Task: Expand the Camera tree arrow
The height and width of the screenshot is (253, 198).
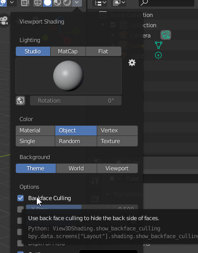Action: pos(113,35)
